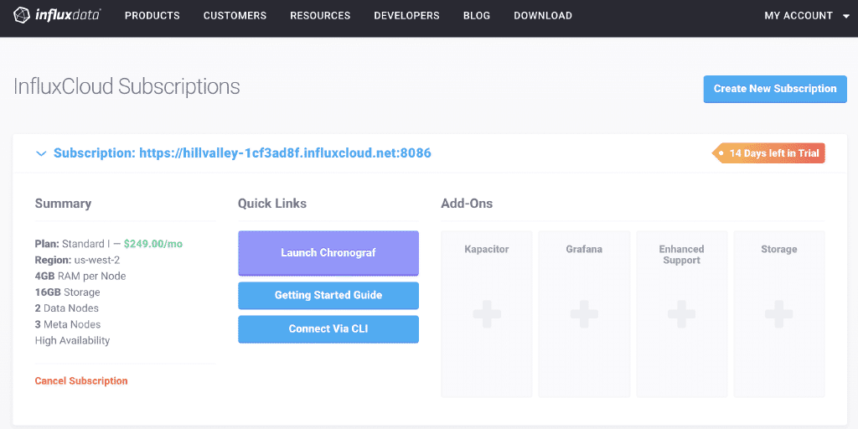Open the Getting Started Guide
The width and height of the screenshot is (858, 429).
point(328,296)
